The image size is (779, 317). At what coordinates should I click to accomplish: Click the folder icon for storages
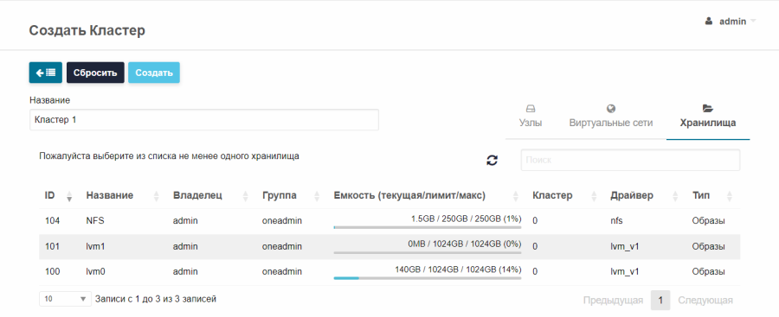(708, 108)
